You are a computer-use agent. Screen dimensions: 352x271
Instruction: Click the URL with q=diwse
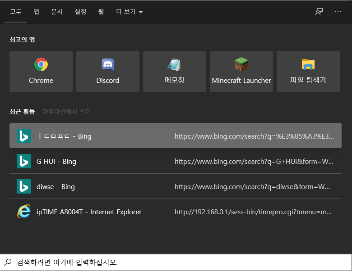click(x=252, y=187)
